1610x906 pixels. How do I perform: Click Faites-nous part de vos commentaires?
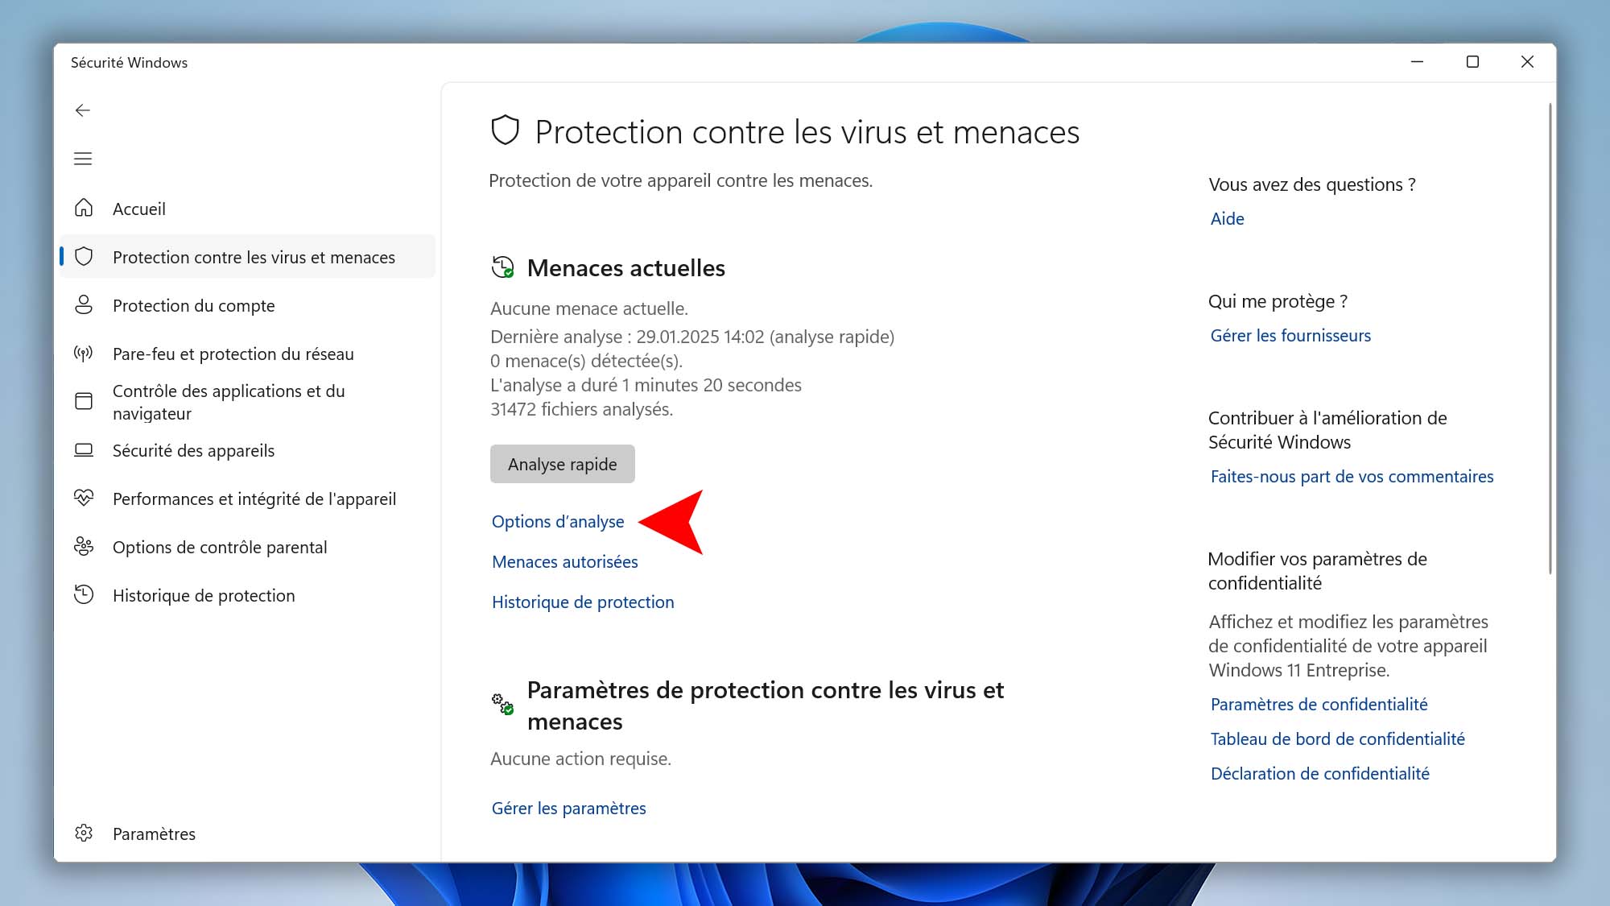[1352, 476]
